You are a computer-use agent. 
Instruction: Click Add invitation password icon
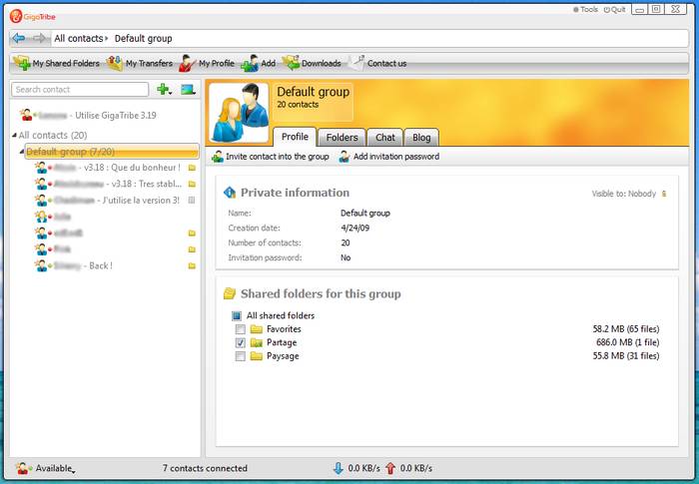pyautogui.click(x=345, y=157)
